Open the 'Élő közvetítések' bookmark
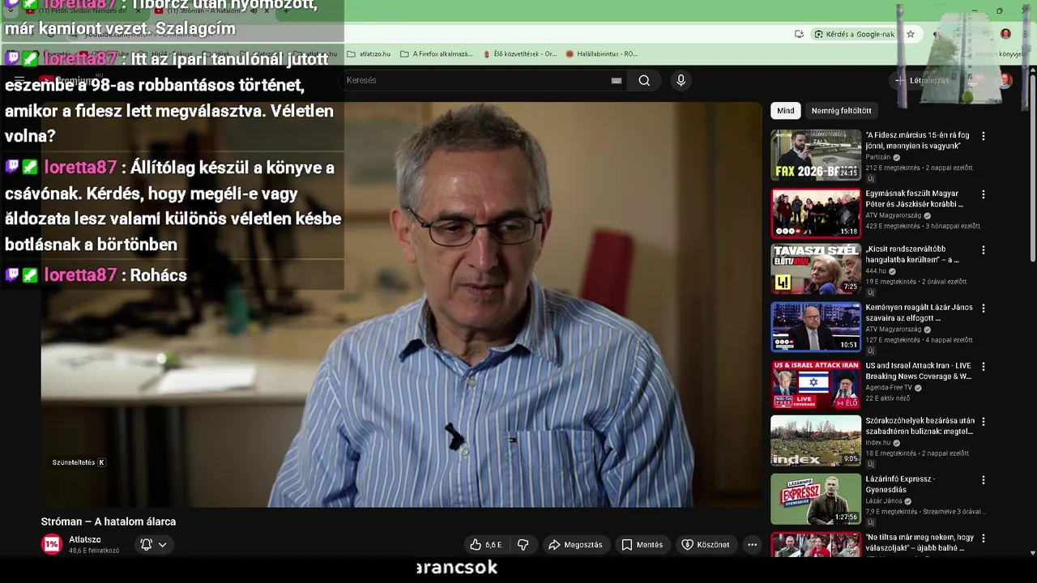The image size is (1037, 583). 519,53
